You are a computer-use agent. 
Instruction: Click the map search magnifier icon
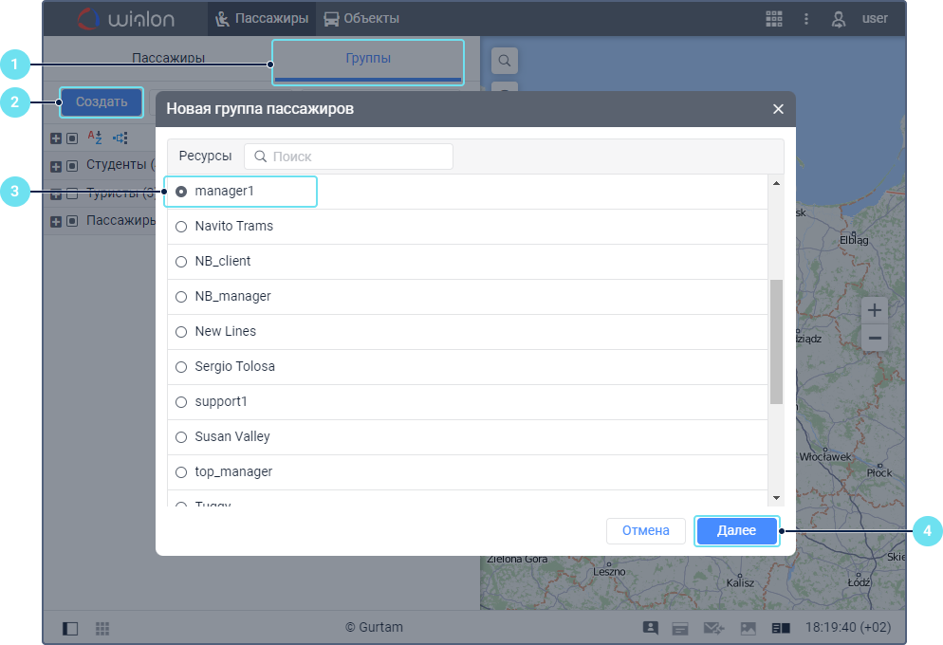click(x=505, y=61)
